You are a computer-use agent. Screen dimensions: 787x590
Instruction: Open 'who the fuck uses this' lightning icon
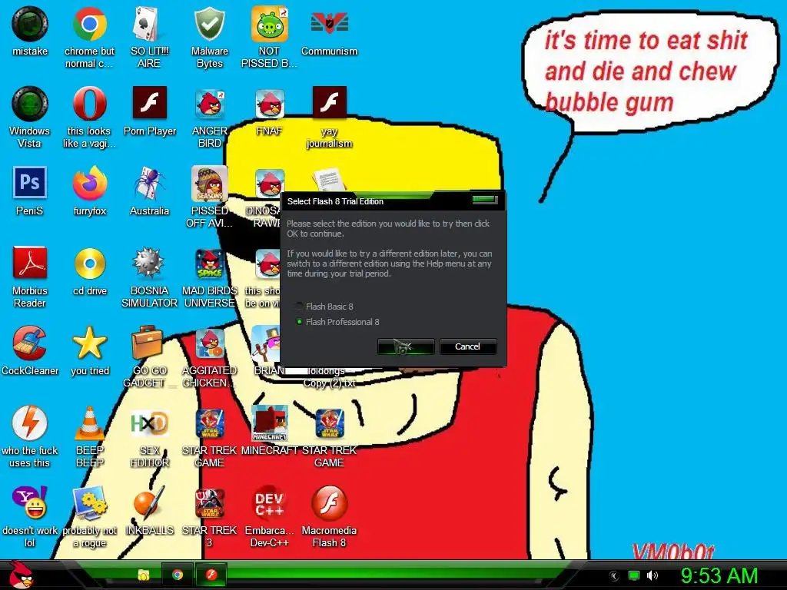click(30, 423)
